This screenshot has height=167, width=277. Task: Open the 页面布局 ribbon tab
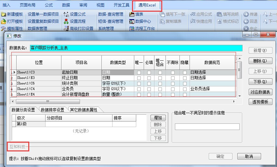click(28, 5)
